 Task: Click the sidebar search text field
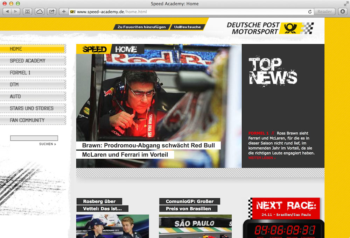[34, 138]
